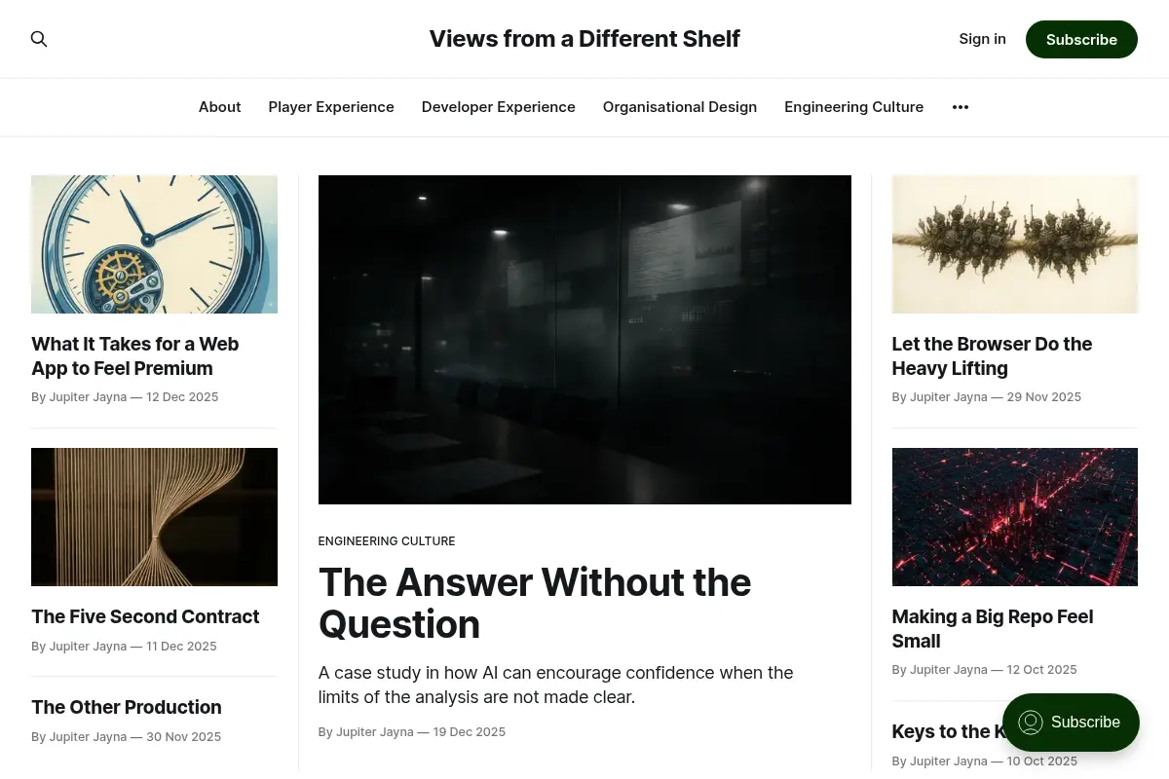The width and height of the screenshot is (1169, 779).
Task: Click the rope with ornaments thumbnail
Action: pos(1015,244)
